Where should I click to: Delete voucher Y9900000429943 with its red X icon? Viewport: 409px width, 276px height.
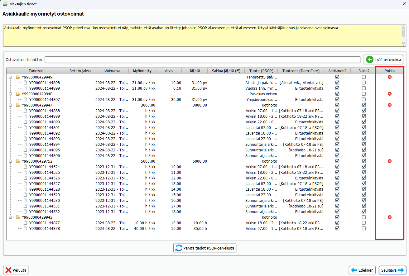click(389, 217)
